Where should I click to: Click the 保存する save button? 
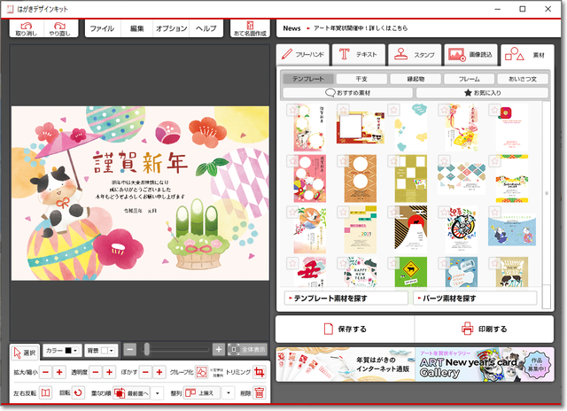coord(345,330)
